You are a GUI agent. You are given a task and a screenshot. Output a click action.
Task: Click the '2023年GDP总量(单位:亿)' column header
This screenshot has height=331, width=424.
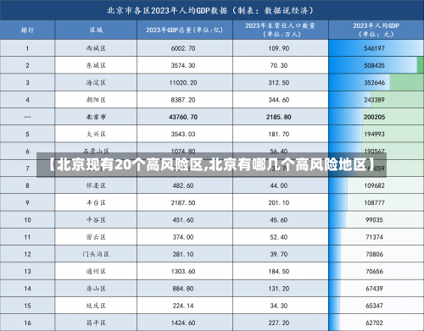pos(185,30)
